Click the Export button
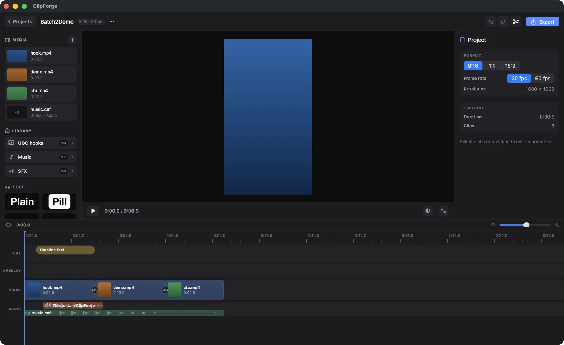 pos(542,22)
